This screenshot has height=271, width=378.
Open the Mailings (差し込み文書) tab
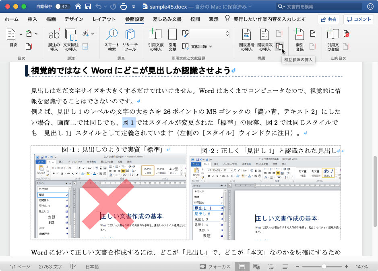(167, 19)
